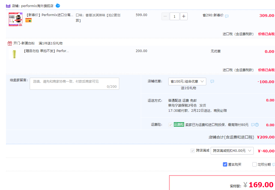Viewport: 275px width, 190px height.
Task: Open Wangwang chat with performix store
Action: (58, 6)
